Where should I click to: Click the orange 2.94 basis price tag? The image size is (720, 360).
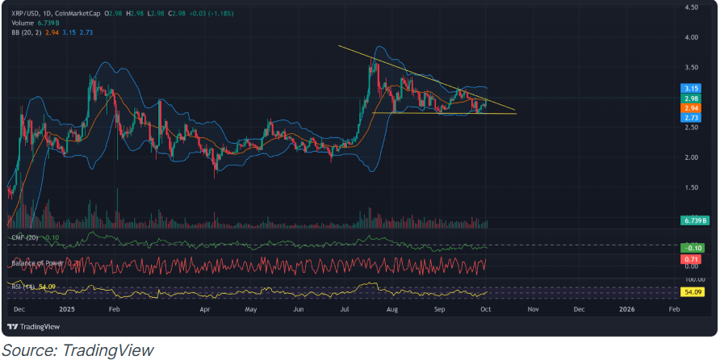689,108
